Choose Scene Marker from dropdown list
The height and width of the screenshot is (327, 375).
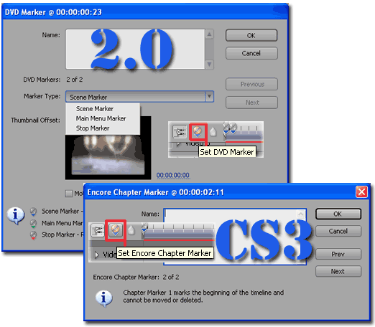pyautogui.click(x=95, y=109)
